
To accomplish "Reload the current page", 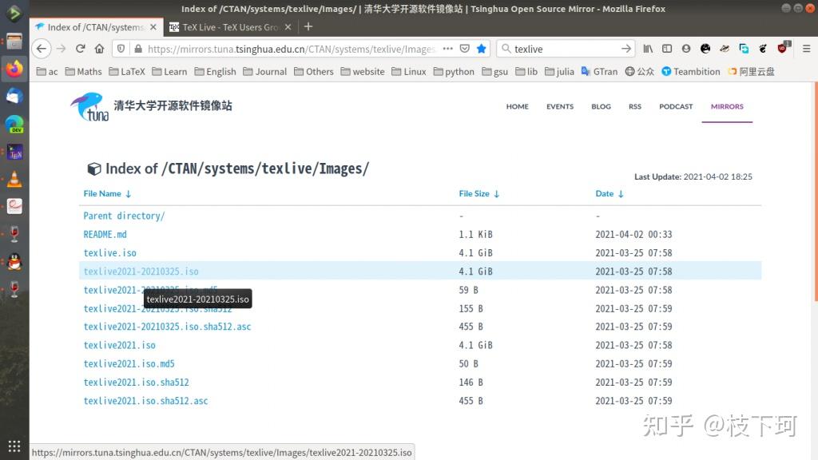I will [x=80, y=49].
